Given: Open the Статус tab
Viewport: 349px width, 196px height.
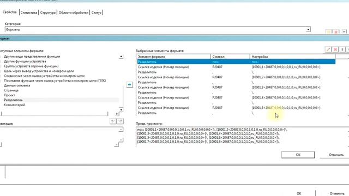Looking at the screenshot, I should click(97, 13).
